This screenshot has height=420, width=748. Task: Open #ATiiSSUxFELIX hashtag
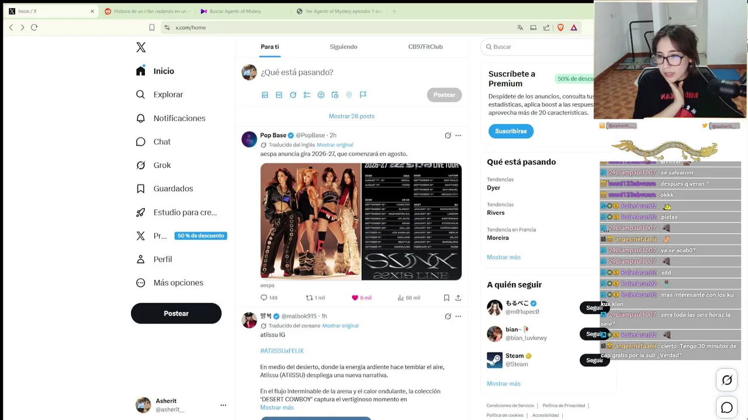point(282,351)
